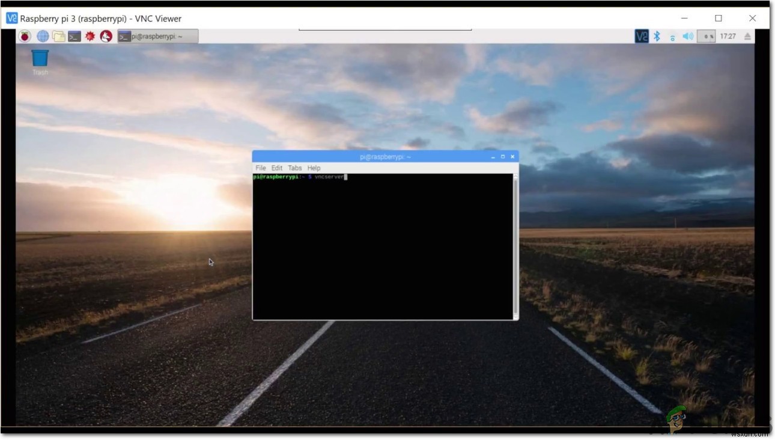Screen dimensions: 775x440
Task: Click the clock showing 17:27
Action: click(x=728, y=36)
